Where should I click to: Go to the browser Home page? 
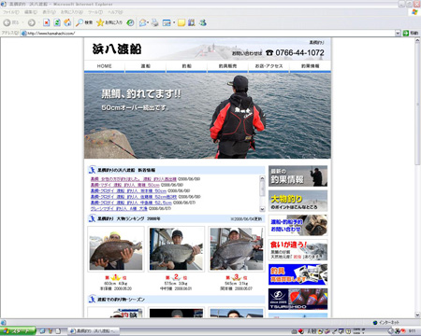[x=67, y=22]
